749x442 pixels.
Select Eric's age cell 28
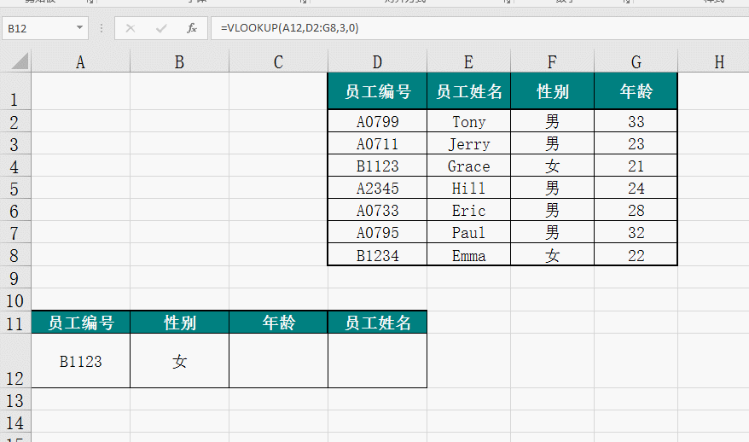(x=636, y=210)
